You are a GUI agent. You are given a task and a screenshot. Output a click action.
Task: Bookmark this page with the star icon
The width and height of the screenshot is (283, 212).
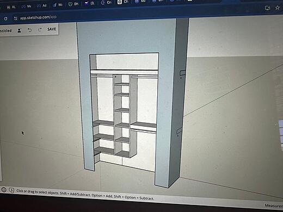[277, 8]
